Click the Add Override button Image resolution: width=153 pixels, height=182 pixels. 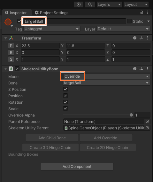pos(106,138)
